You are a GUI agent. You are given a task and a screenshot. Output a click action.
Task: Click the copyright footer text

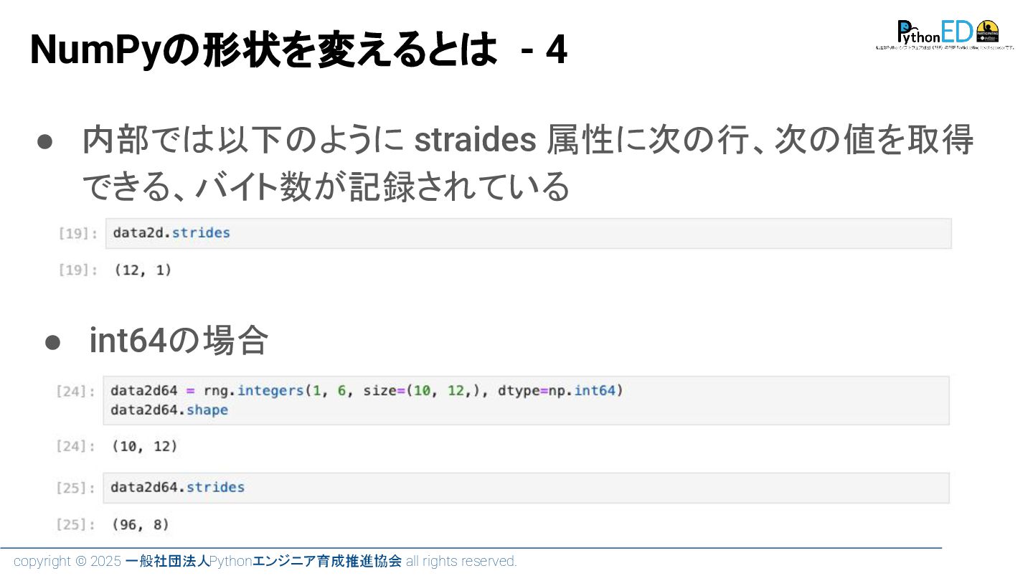pos(265,561)
